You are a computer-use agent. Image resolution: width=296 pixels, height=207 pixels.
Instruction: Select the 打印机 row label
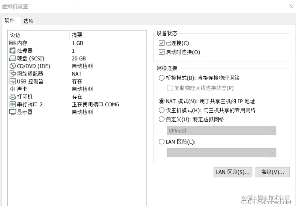[x=25, y=97]
